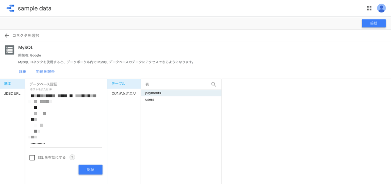Click the コネクタを選択 back label
391x184 pixels.
(26, 35)
